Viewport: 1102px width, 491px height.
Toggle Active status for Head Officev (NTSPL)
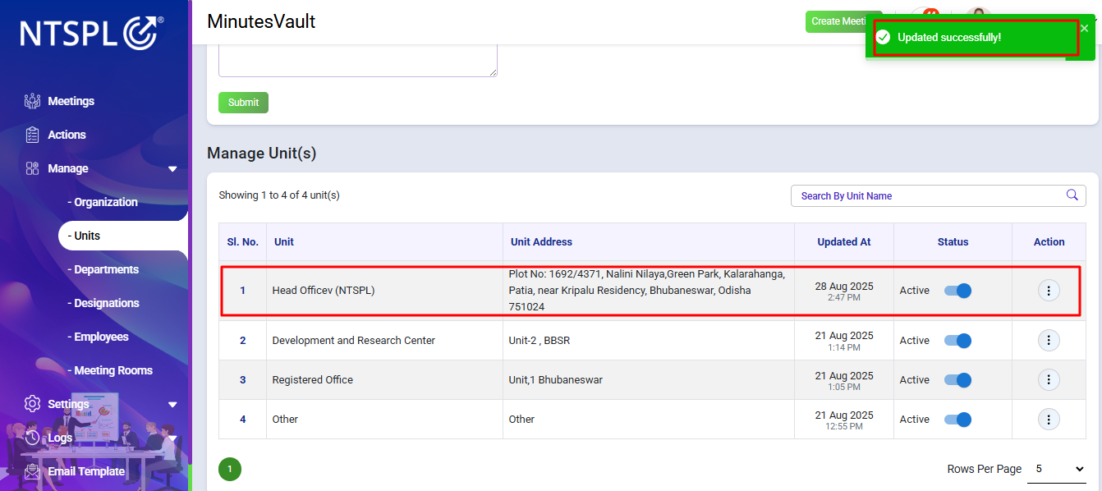coord(957,291)
